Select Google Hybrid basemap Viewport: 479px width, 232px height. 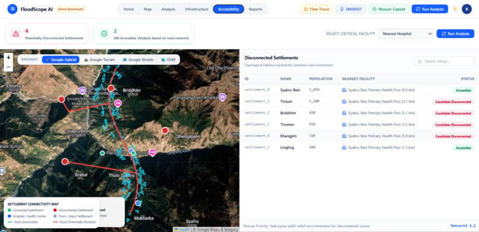(61, 59)
